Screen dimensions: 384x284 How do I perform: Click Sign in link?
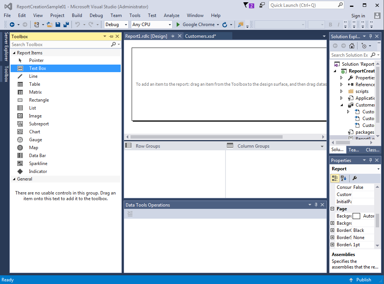[358, 15]
